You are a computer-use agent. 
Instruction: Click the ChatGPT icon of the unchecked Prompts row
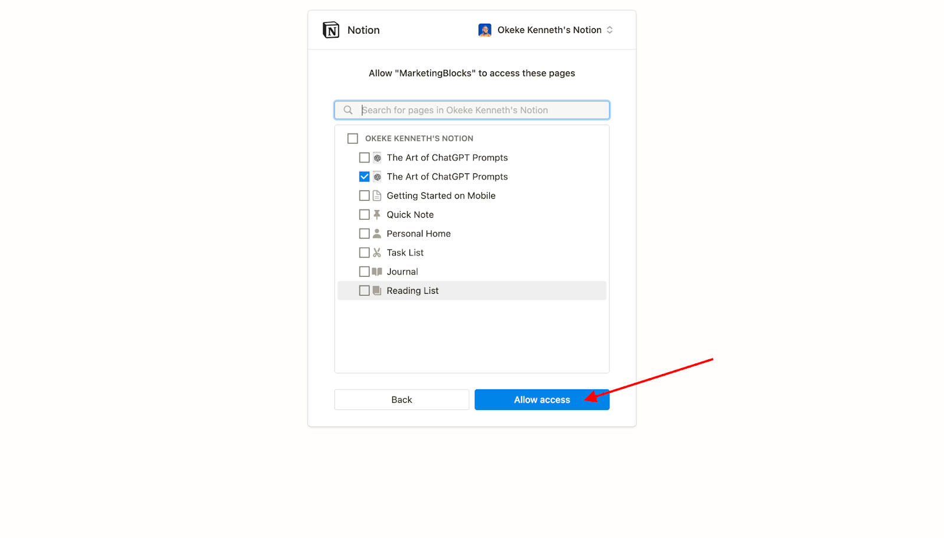coord(378,158)
